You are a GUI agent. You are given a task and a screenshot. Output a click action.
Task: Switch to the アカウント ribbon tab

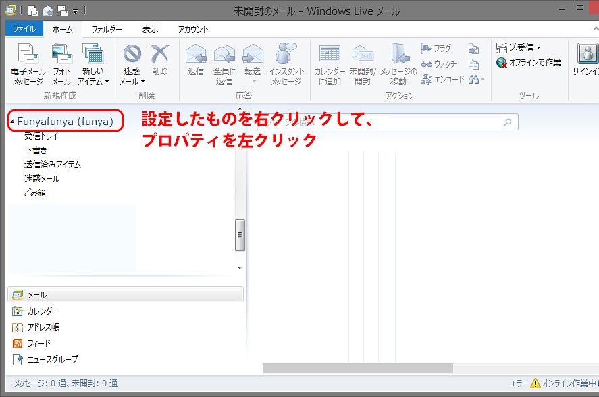193,30
